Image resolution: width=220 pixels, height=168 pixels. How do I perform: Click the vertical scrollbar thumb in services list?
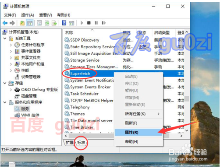[x=187, y=99]
